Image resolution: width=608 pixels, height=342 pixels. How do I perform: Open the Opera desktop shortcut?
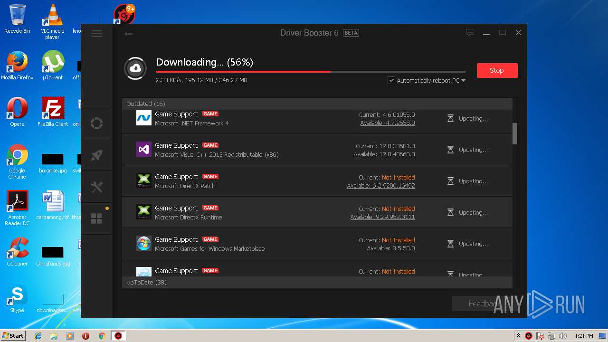[x=17, y=112]
